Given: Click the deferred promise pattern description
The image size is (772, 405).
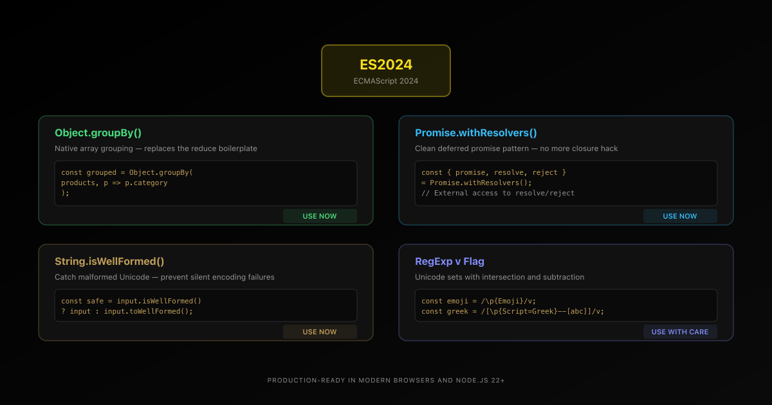Looking at the screenshot, I should pyautogui.click(x=516, y=148).
